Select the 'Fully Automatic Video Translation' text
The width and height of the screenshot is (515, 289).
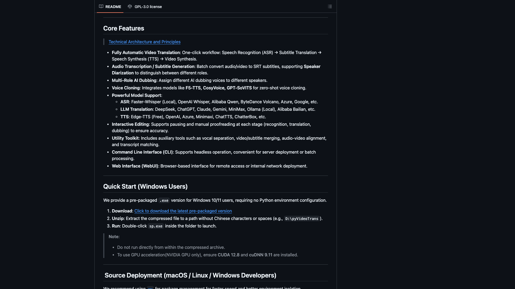pos(146,52)
